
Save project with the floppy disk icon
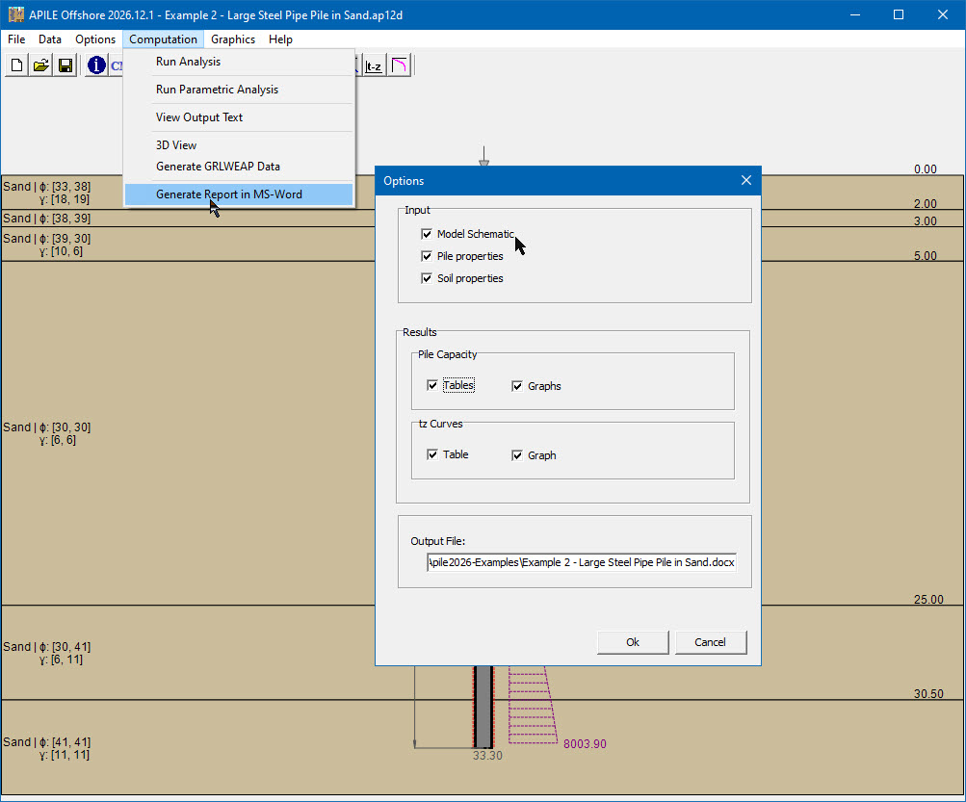pos(65,65)
